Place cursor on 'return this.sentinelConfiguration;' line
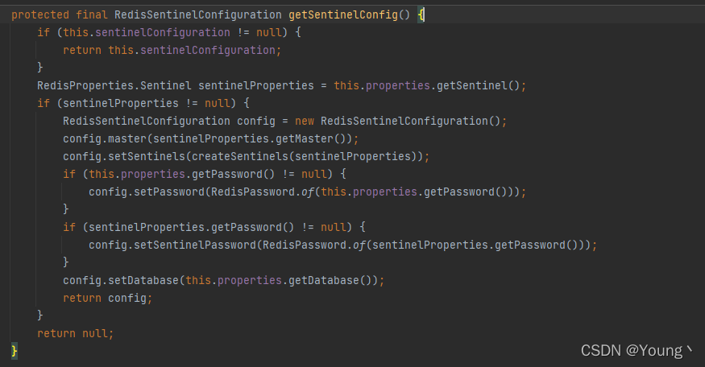Screen dimensions: 705x367 coord(172,50)
